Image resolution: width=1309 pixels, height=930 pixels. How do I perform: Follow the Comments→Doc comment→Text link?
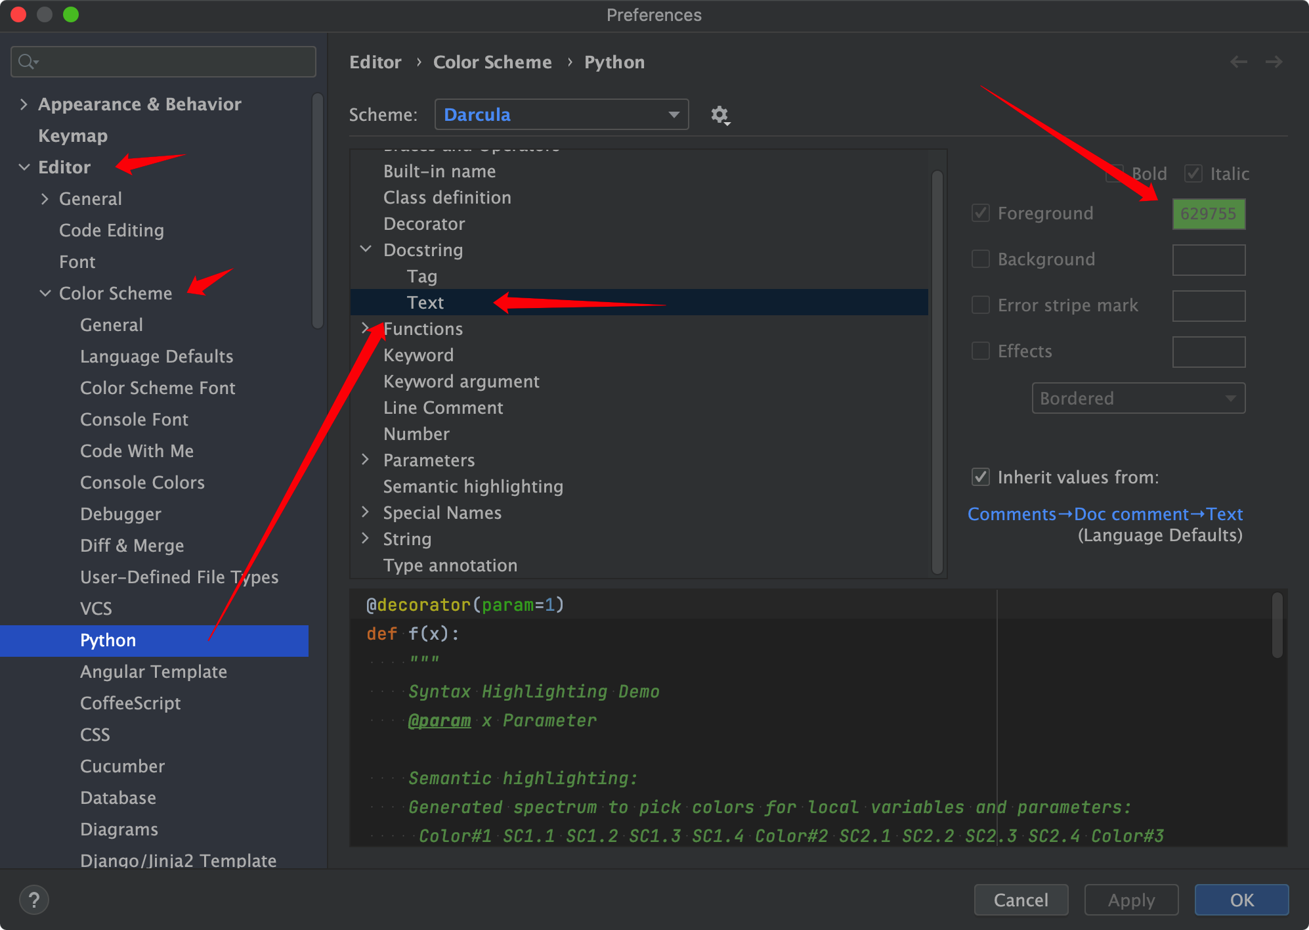point(1105,514)
